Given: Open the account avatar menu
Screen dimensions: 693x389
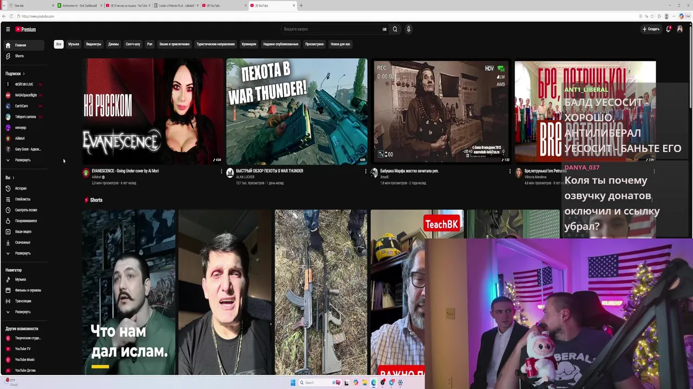Looking at the screenshot, I should pos(680,29).
